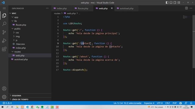Screen dimensions: 195x109
Task: Click the routes breadcrumb segment
Action: pyautogui.click(x=57, y=13)
